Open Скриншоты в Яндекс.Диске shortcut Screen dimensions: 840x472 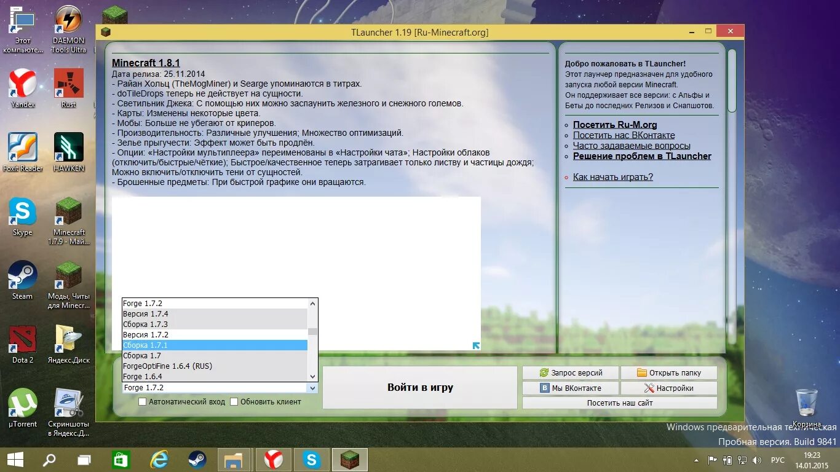click(x=68, y=412)
